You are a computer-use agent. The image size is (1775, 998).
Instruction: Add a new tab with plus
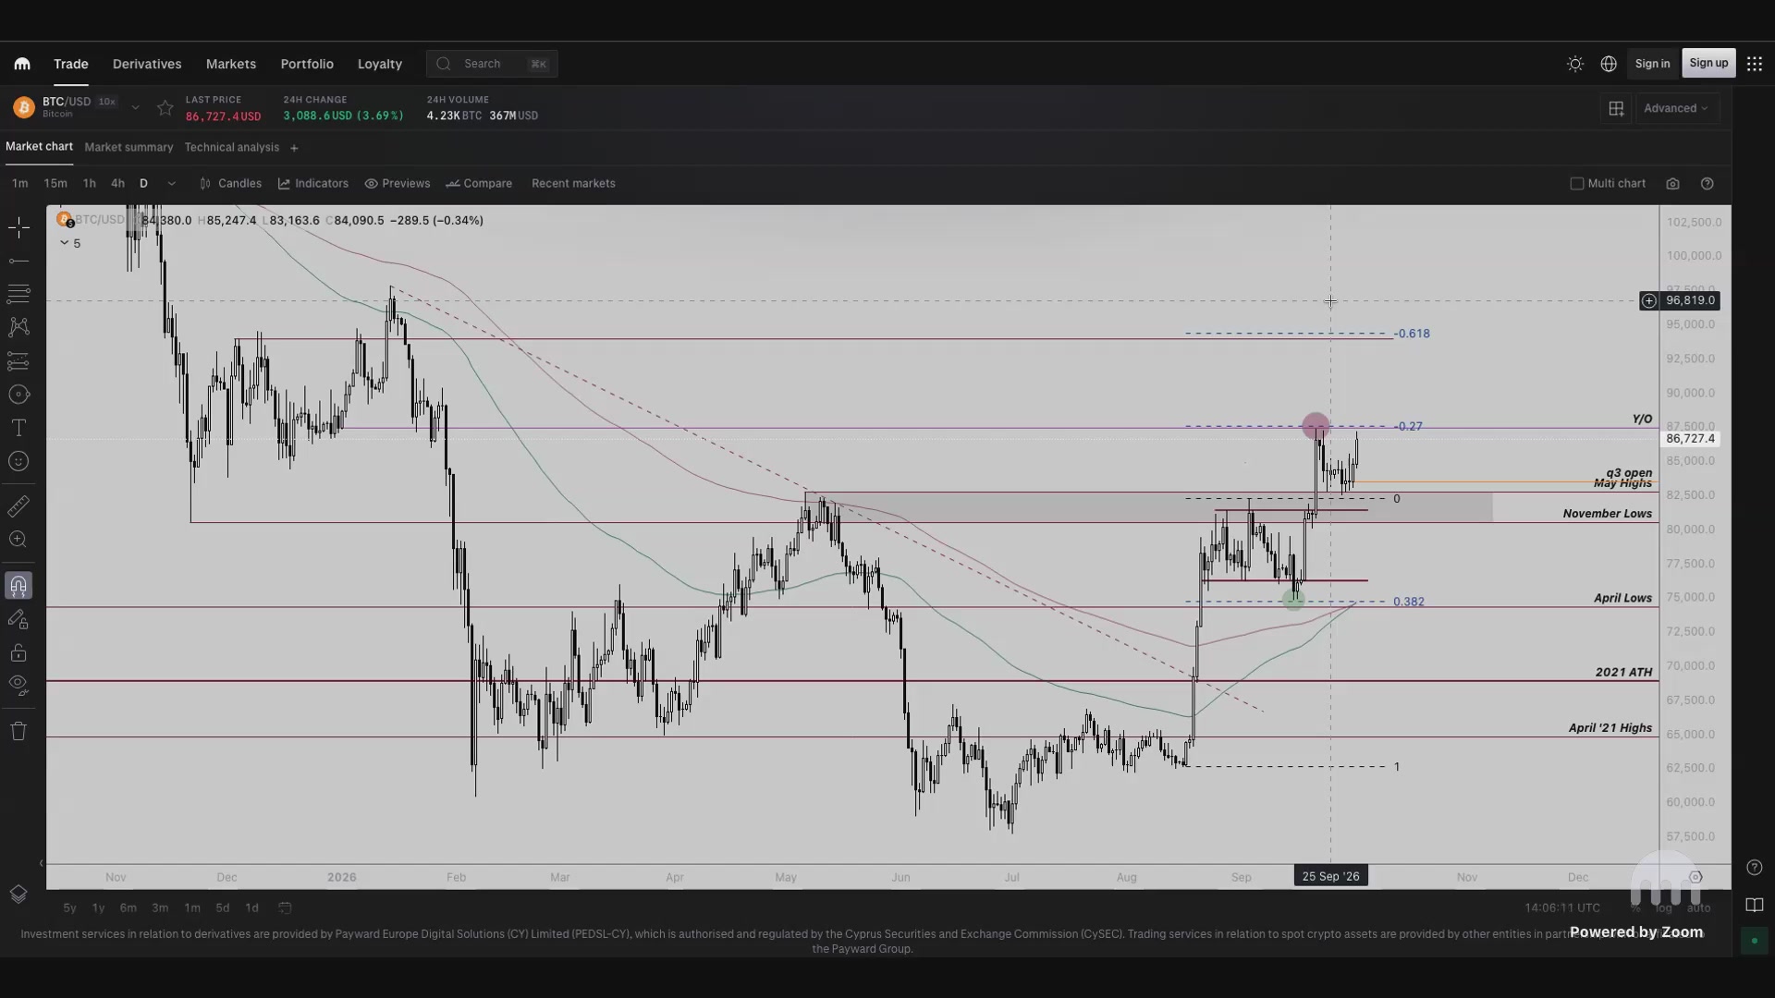(x=294, y=148)
